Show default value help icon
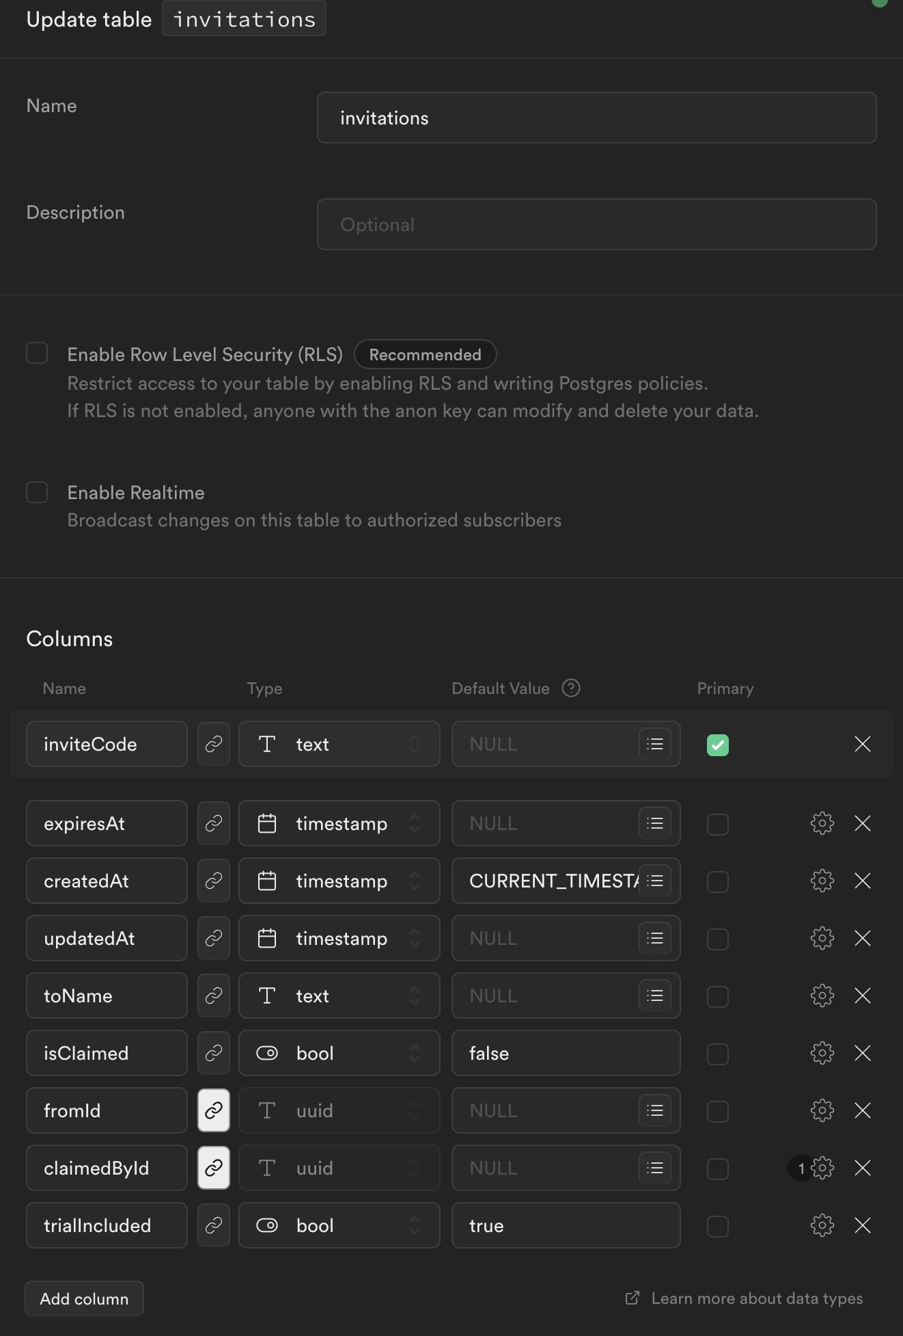The height and width of the screenshot is (1336, 903). (571, 688)
